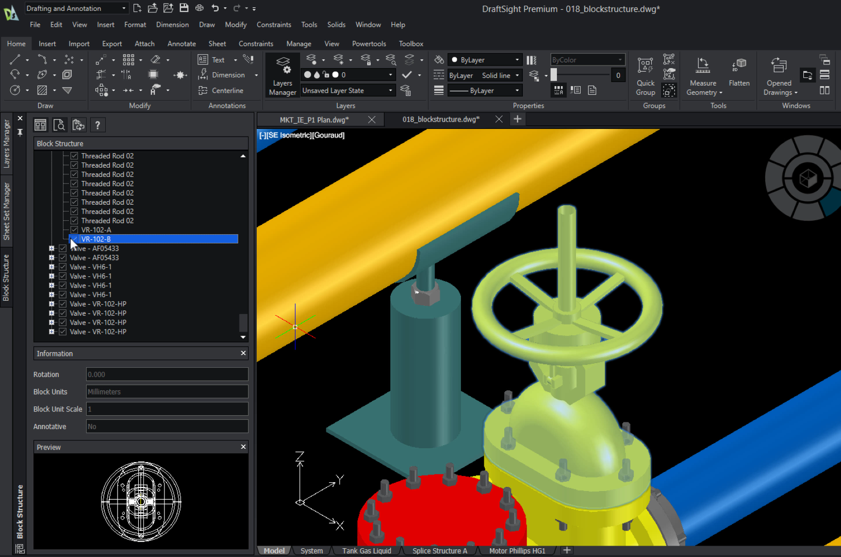This screenshot has height=557, width=841.
Task: Click the Save icon in title bar
Action: point(184,8)
